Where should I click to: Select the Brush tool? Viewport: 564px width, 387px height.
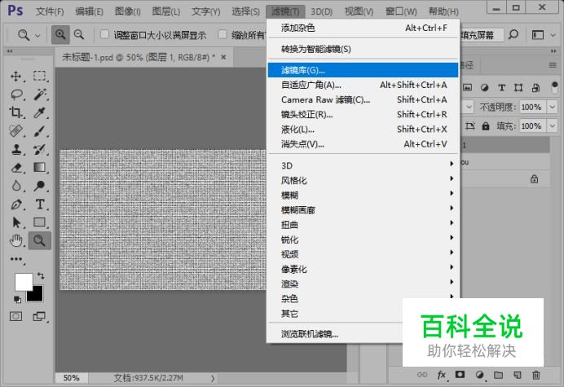point(40,131)
